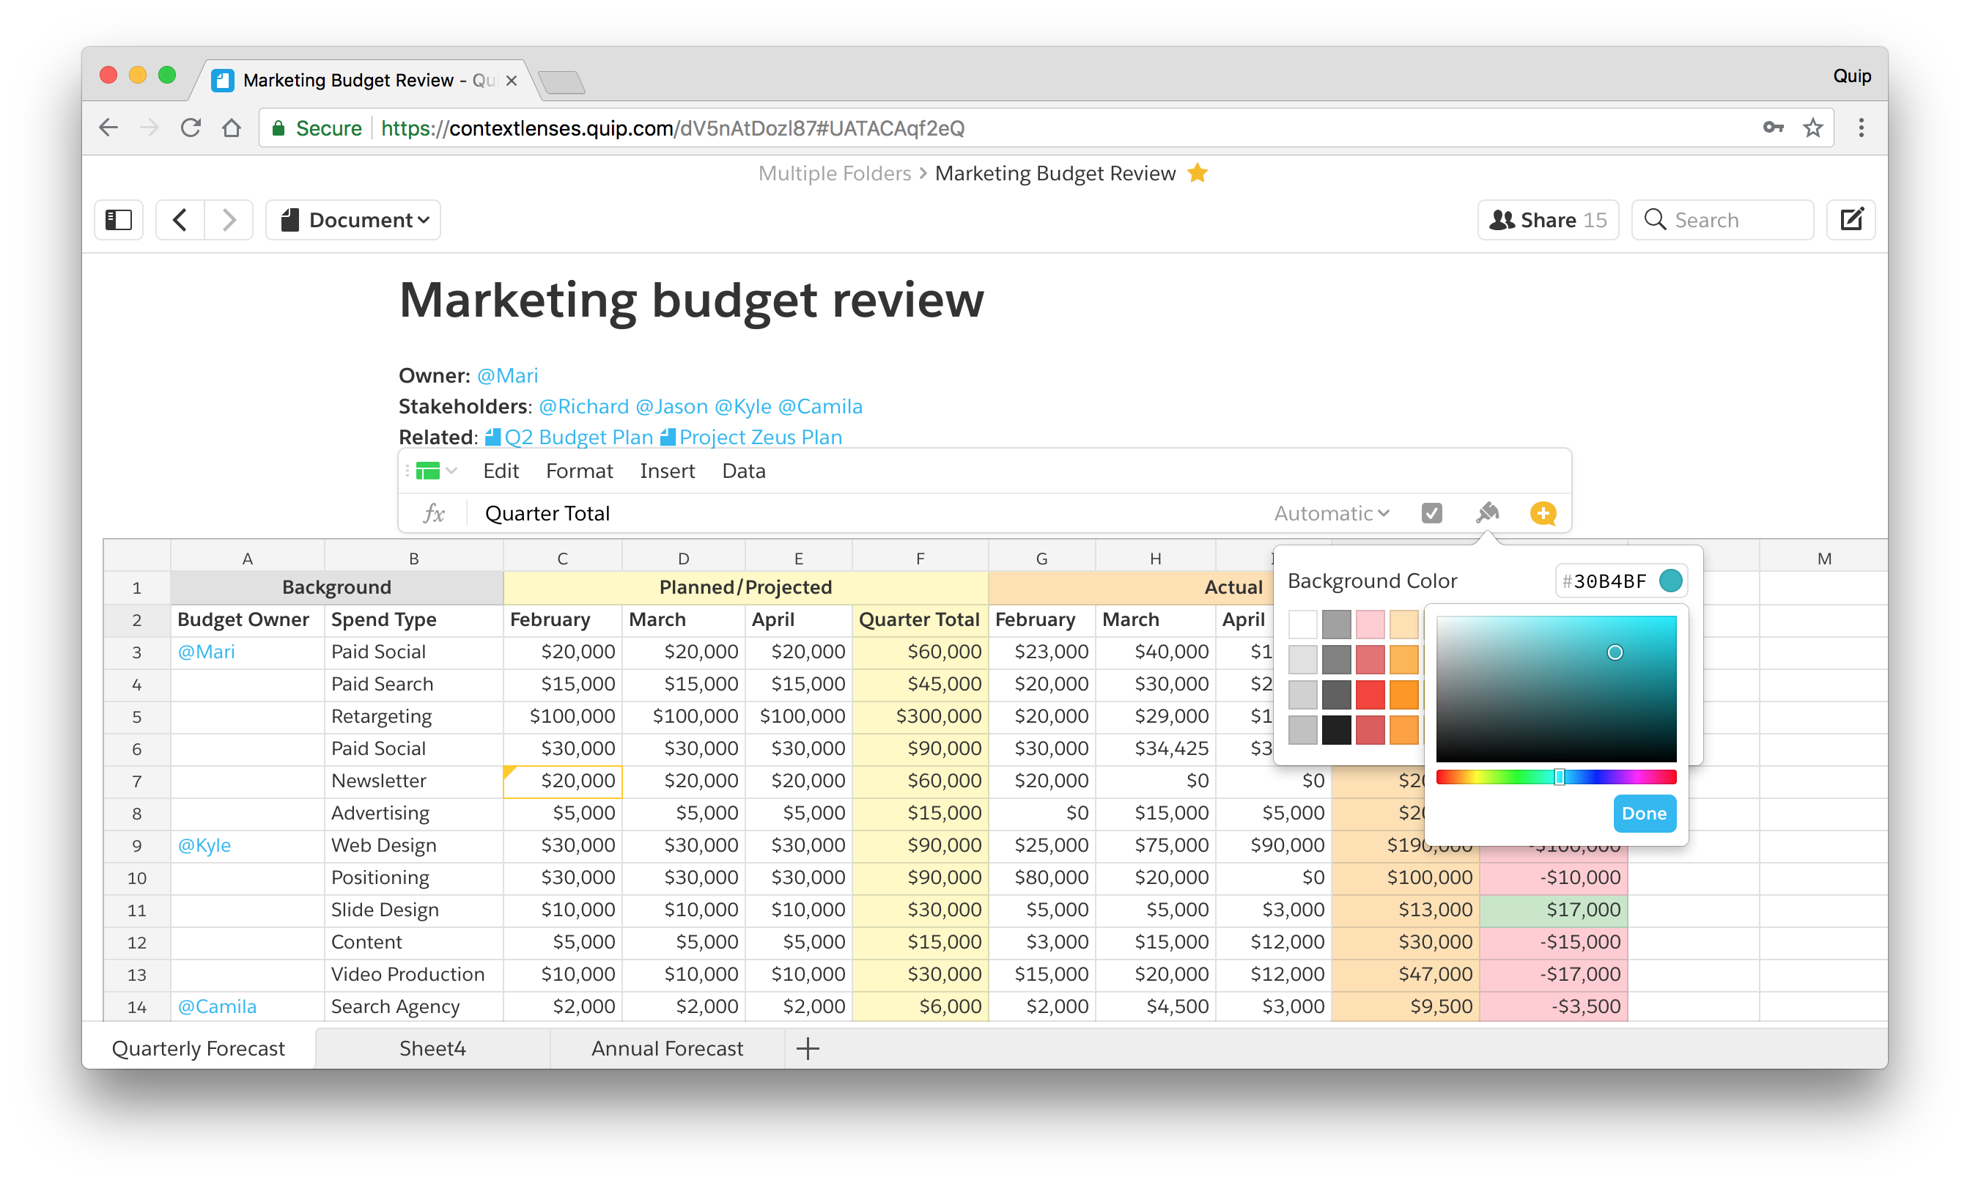
Task: Open the spreadsheet Edit menu
Action: click(501, 471)
